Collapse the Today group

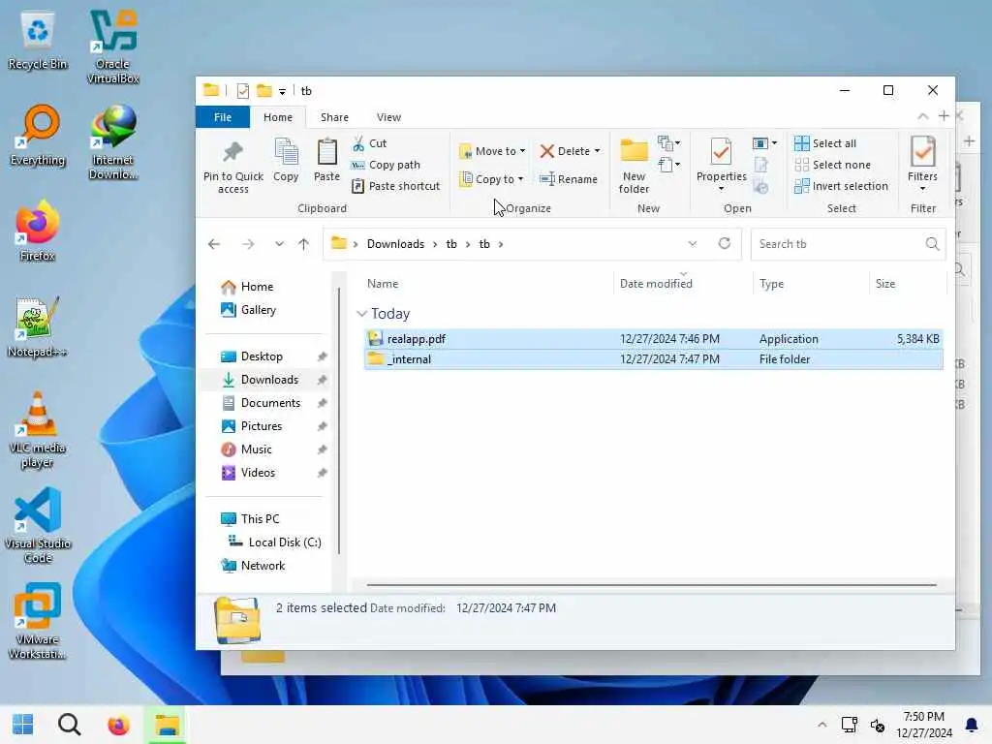click(361, 314)
